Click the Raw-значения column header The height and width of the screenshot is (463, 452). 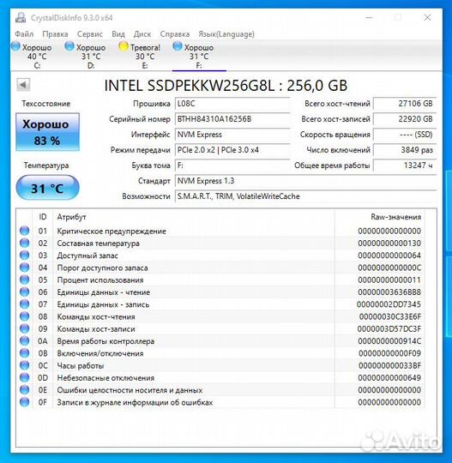[x=380, y=217]
